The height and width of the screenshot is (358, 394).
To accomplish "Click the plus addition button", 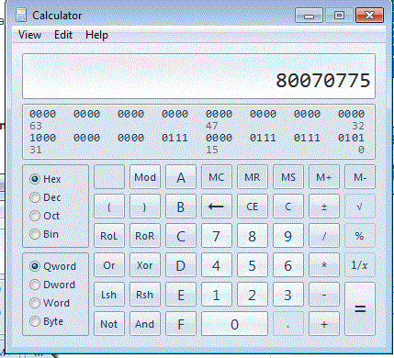I will tap(324, 324).
